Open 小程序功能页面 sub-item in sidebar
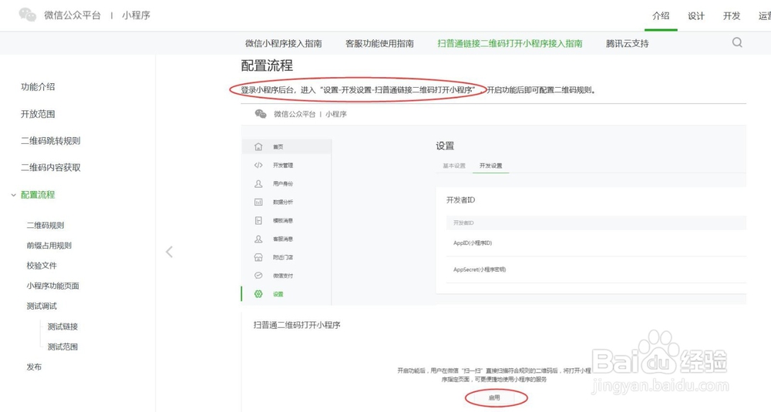Viewport: 771px width, 412px height. (52, 286)
